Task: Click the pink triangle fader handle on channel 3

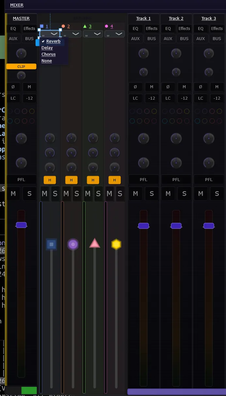Action: 95,244
